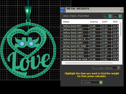The image size is (126, 94).
Task: Click the Metal Weights scale icon
Action: click(63, 10)
